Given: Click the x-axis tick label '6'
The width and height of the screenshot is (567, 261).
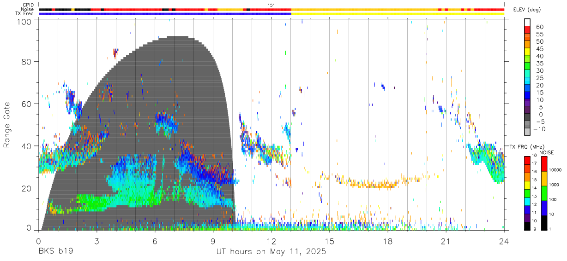Looking at the screenshot, I should pyautogui.click(x=155, y=241).
